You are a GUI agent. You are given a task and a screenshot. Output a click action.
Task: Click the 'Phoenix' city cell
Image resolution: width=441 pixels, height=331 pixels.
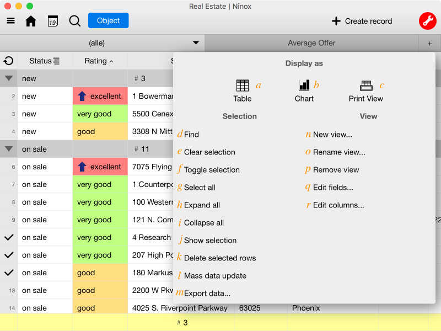tap(333, 308)
